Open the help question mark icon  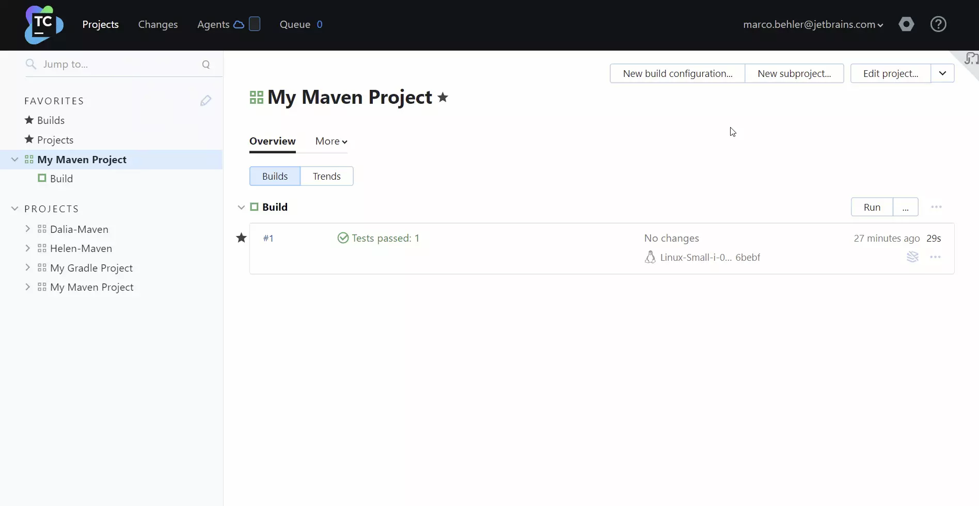coord(938,24)
